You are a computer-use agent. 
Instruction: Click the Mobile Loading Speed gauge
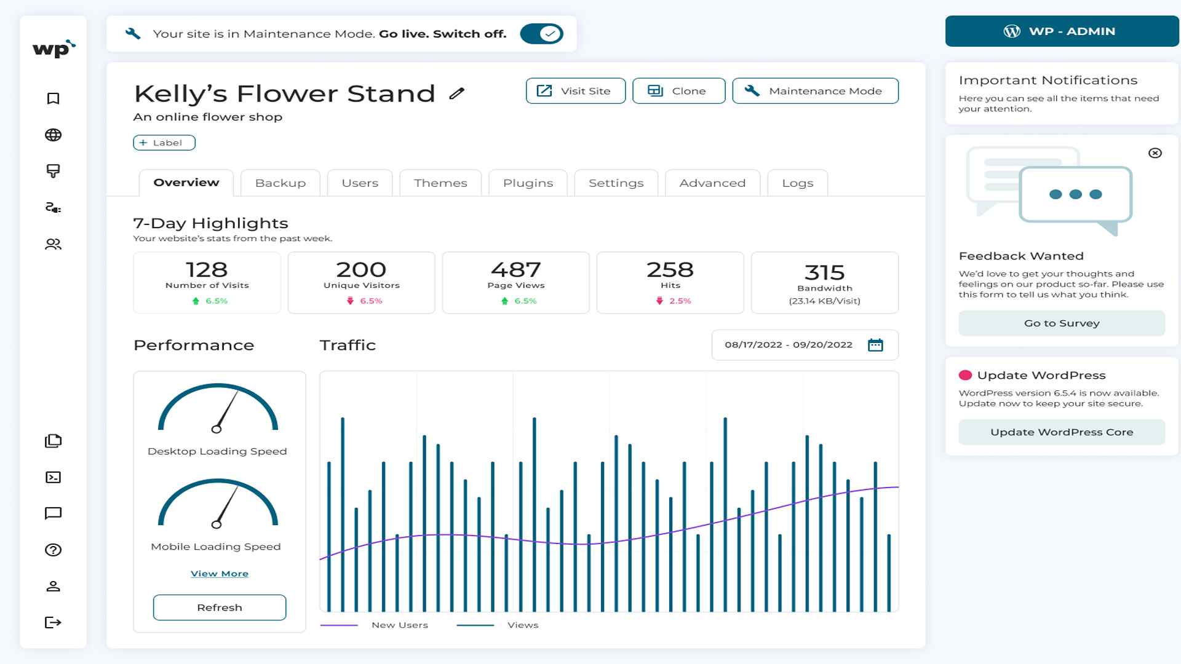218,504
